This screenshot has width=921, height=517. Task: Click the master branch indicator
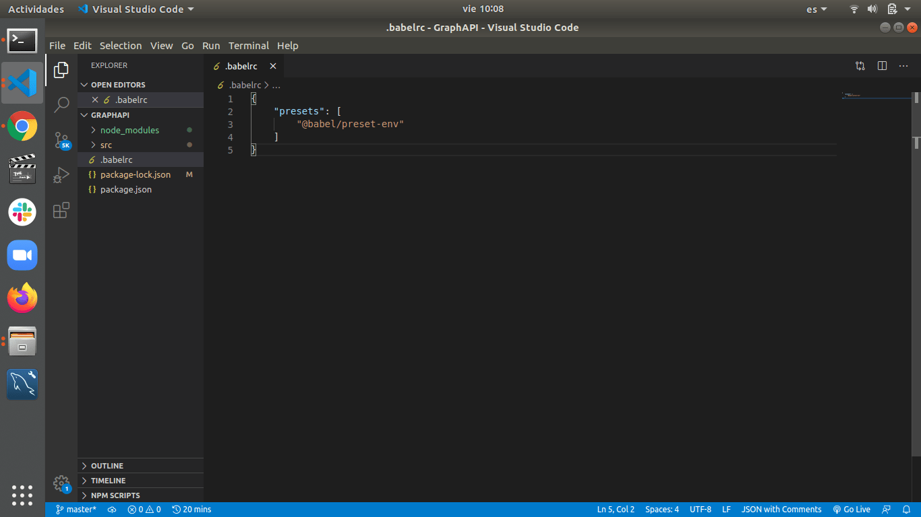click(x=76, y=510)
